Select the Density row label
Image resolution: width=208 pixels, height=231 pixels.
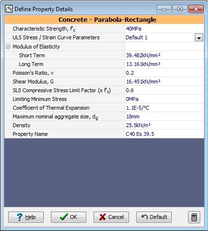click(x=21, y=125)
